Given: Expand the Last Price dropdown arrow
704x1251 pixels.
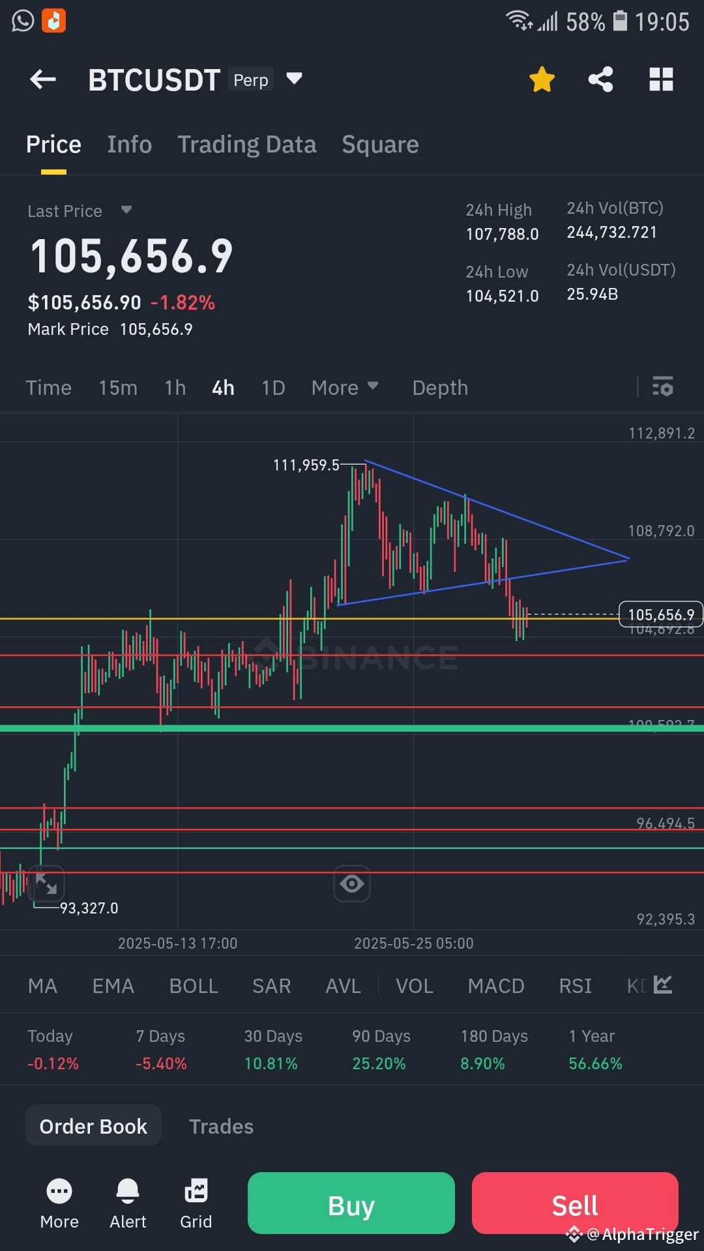Looking at the screenshot, I should tap(126, 210).
